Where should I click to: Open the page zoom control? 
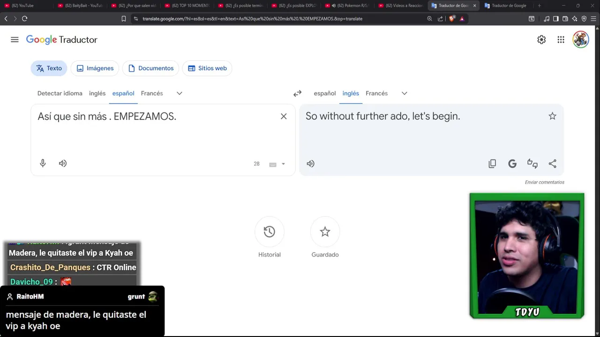pyautogui.click(x=429, y=19)
